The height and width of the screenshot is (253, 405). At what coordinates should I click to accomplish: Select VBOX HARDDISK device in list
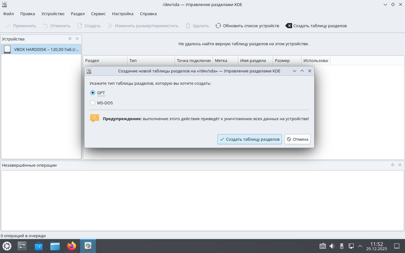(x=41, y=49)
